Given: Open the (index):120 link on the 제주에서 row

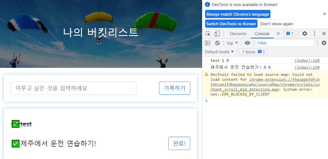Looking at the screenshot, I should [x=307, y=67].
